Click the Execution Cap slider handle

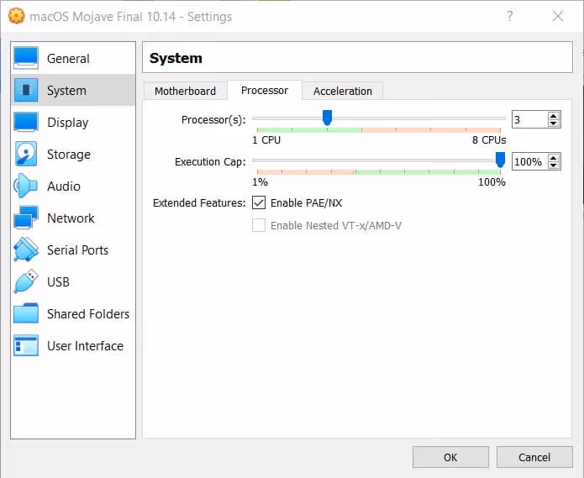[x=500, y=160]
